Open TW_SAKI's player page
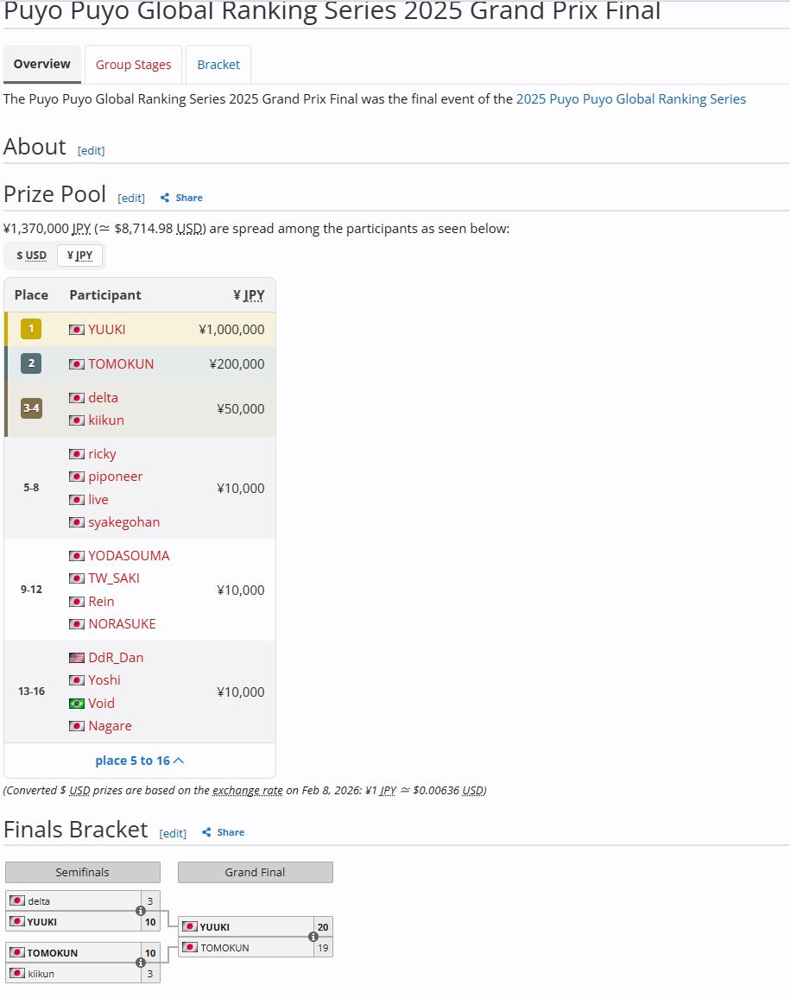Viewport: 790px width, 998px height. point(114,578)
